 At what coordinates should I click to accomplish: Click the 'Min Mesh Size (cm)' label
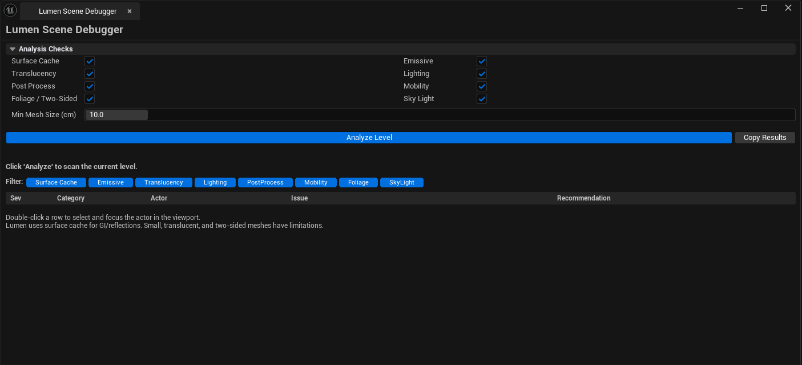[x=44, y=115]
